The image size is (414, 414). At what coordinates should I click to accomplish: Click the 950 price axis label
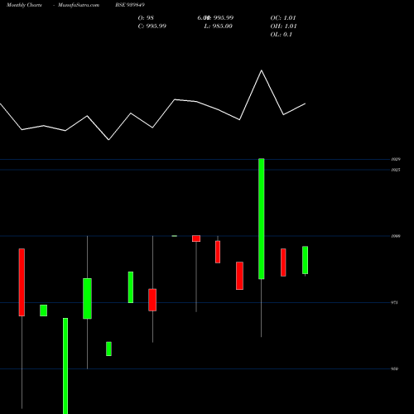(394, 368)
